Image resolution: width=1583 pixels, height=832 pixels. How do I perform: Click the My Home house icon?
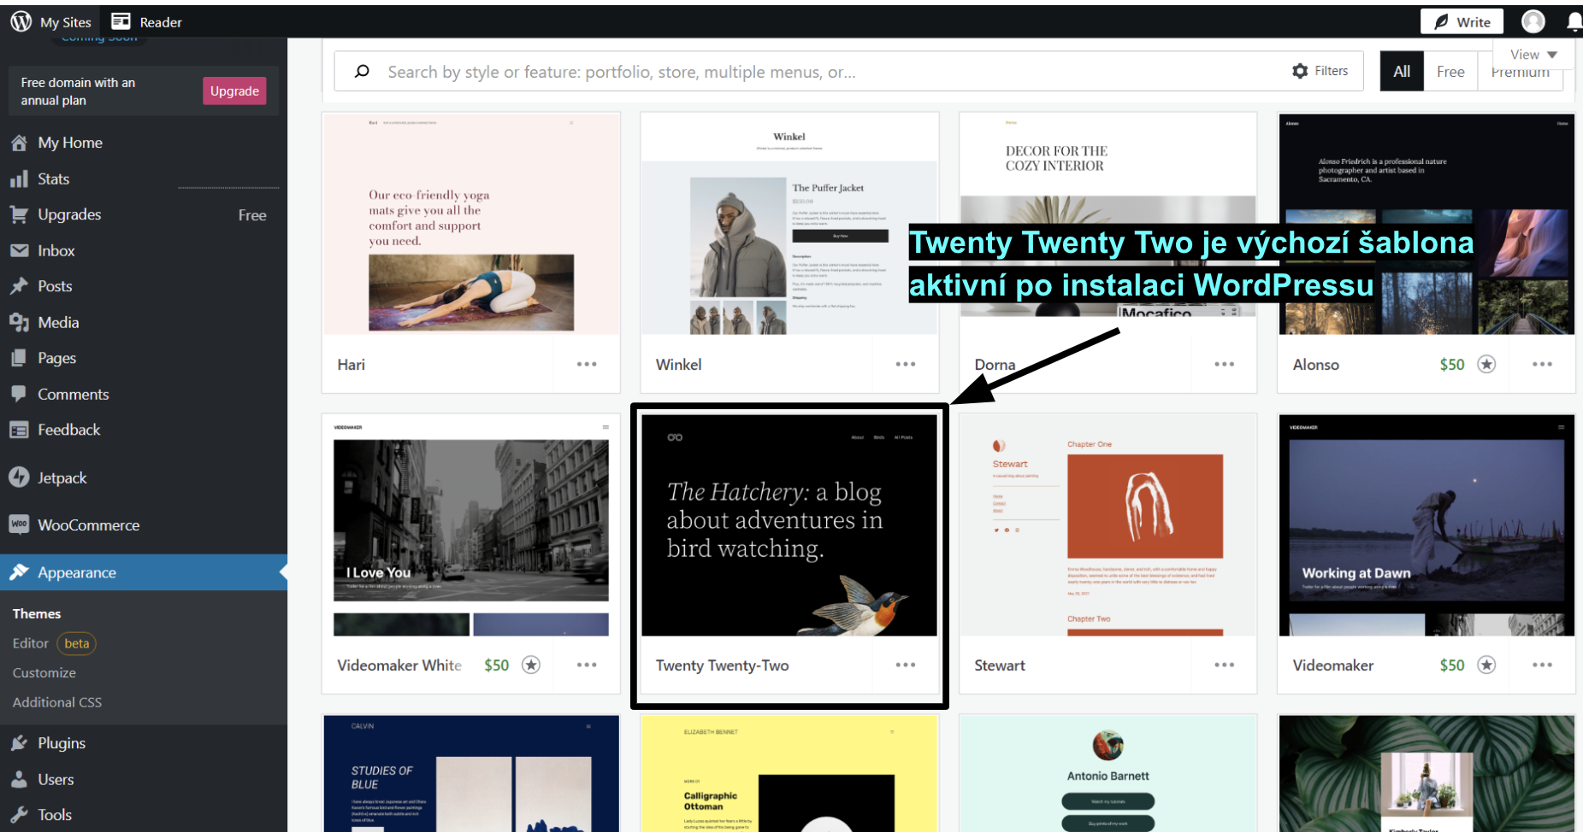(x=19, y=143)
